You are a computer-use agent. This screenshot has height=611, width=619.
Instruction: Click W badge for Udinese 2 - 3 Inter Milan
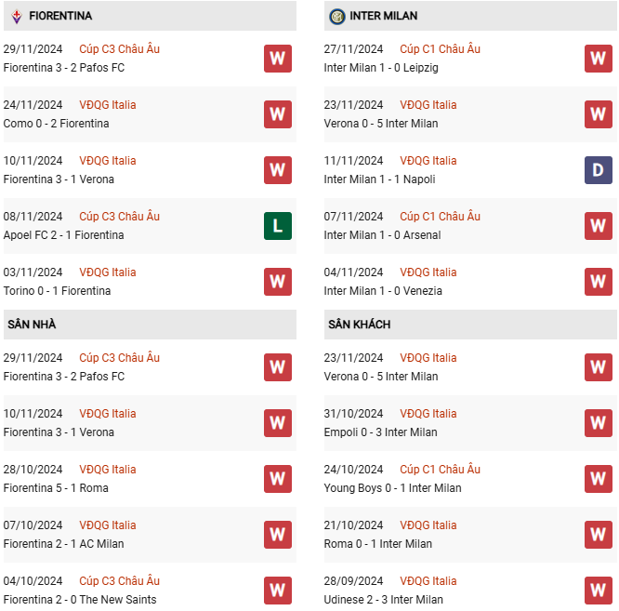click(x=598, y=591)
